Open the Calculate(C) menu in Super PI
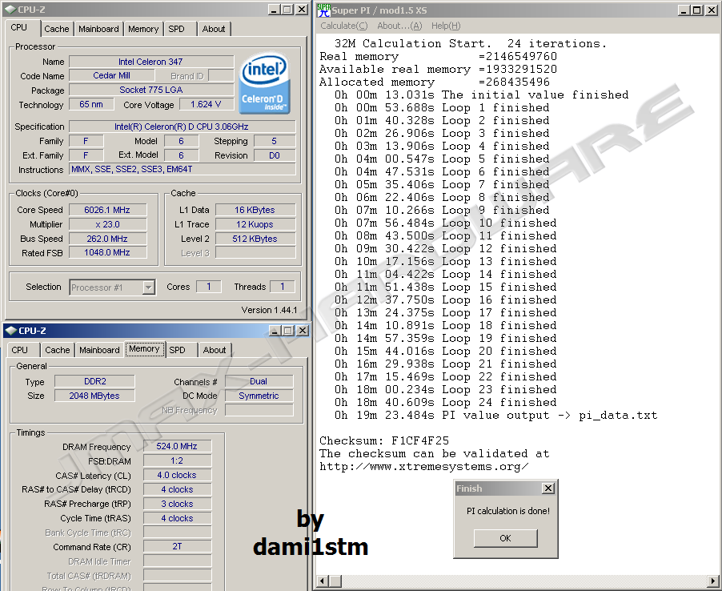722x591 pixels. [x=344, y=26]
